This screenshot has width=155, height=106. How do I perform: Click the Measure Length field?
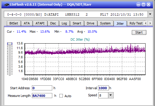click(42, 96)
